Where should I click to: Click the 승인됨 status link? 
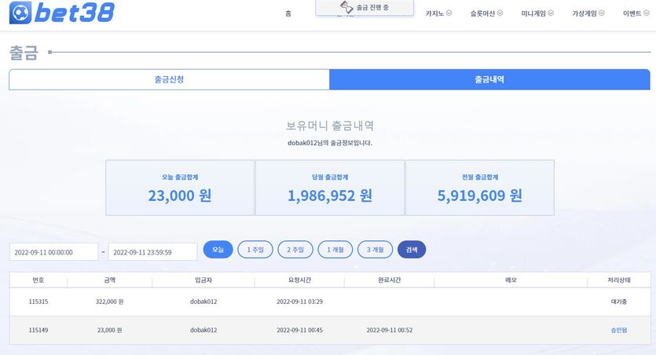pyautogui.click(x=619, y=330)
